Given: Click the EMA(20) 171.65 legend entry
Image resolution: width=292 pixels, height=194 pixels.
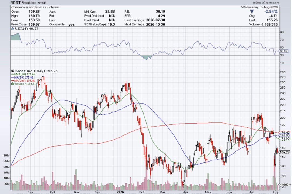Looking at the screenshot, I should [25, 74].
